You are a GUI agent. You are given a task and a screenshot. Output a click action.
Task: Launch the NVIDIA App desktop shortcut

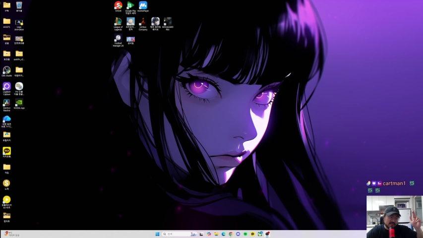click(x=19, y=103)
